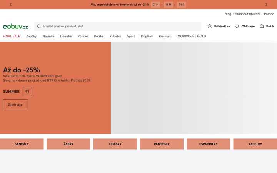The height and width of the screenshot is (173, 277).
Task: Open the Kabelky menu item
Action: click(x=115, y=36)
